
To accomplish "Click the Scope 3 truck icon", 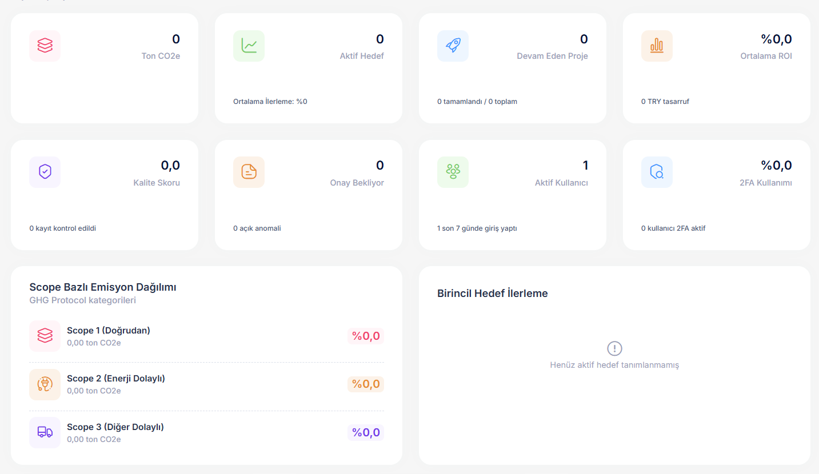I will pyautogui.click(x=45, y=432).
